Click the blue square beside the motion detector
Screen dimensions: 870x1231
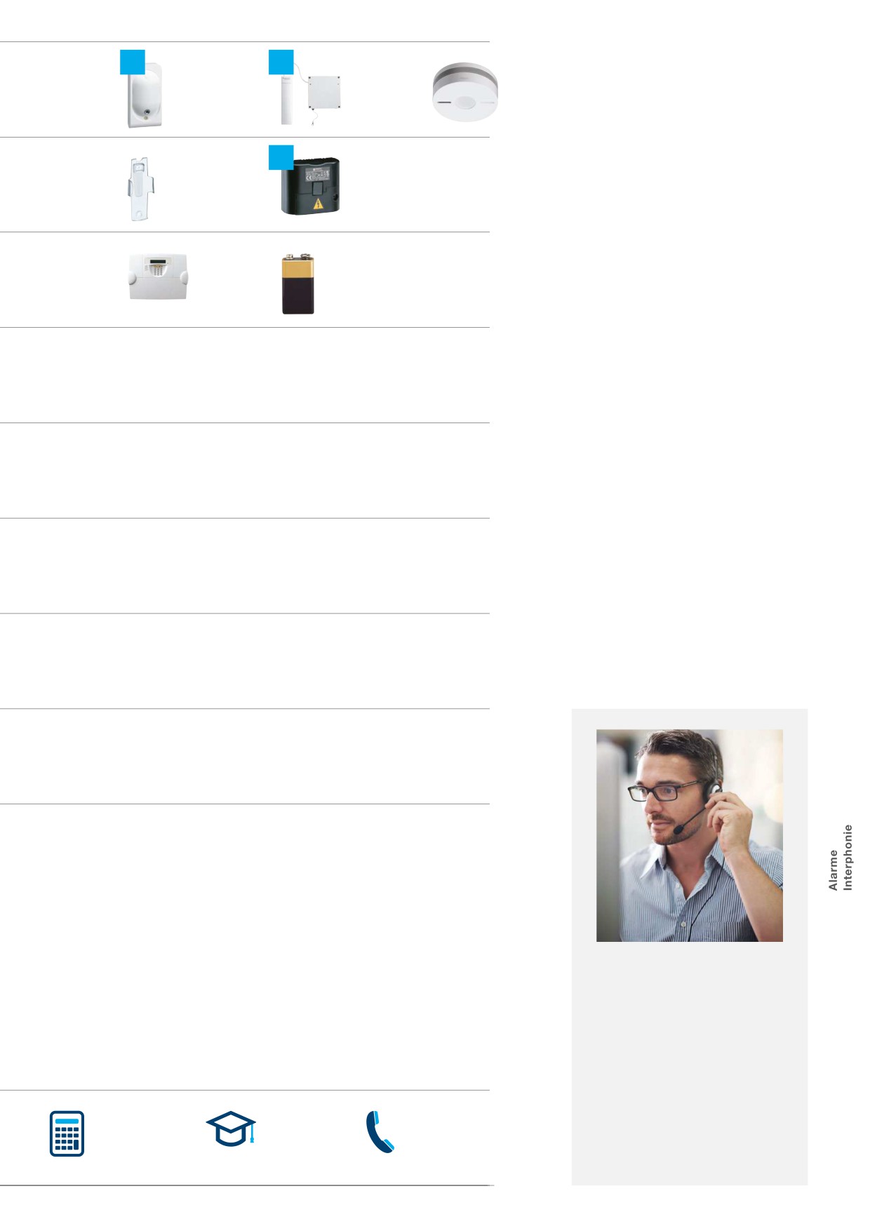point(133,62)
